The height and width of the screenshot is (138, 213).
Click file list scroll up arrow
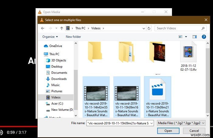tap(208, 43)
